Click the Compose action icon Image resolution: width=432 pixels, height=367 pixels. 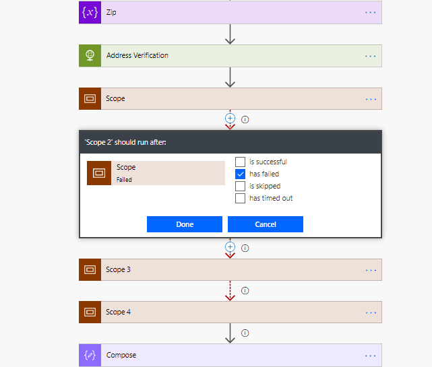(x=90, y=356)
